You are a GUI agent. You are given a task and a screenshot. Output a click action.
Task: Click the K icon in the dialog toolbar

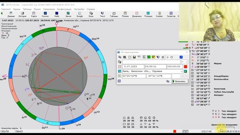click(x=144, y=57)
